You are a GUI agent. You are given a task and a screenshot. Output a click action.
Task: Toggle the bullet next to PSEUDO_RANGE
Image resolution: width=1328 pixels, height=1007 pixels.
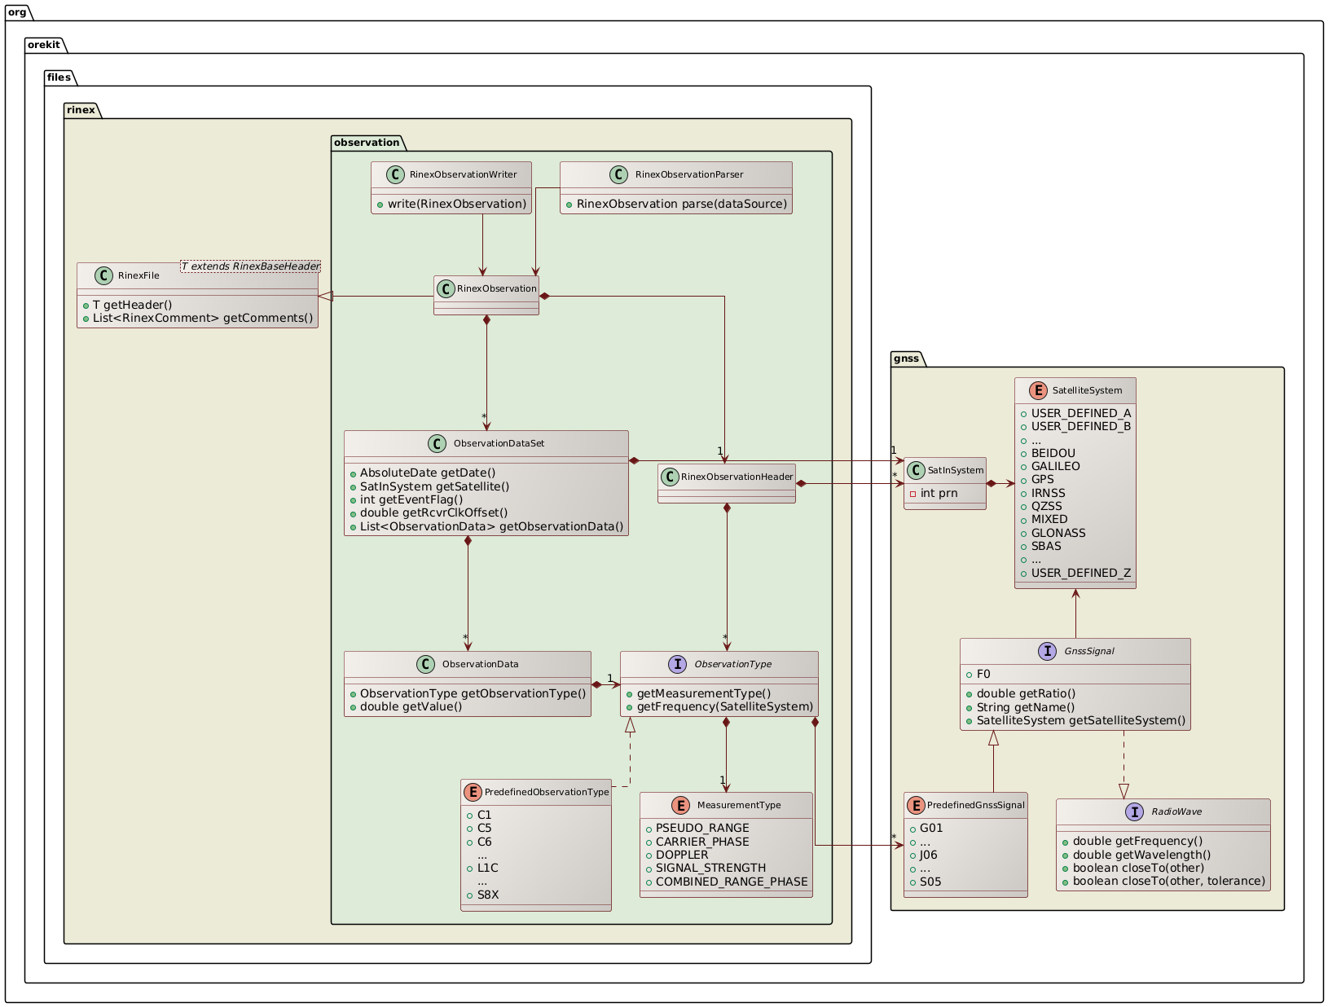(x=648, y=828)
